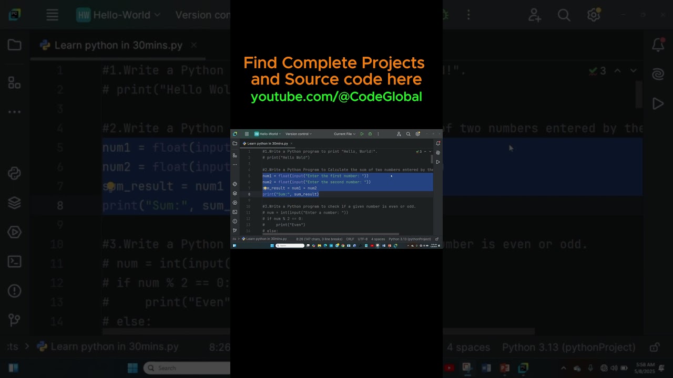Run the current file with green play button

click(x=362, y=134)
